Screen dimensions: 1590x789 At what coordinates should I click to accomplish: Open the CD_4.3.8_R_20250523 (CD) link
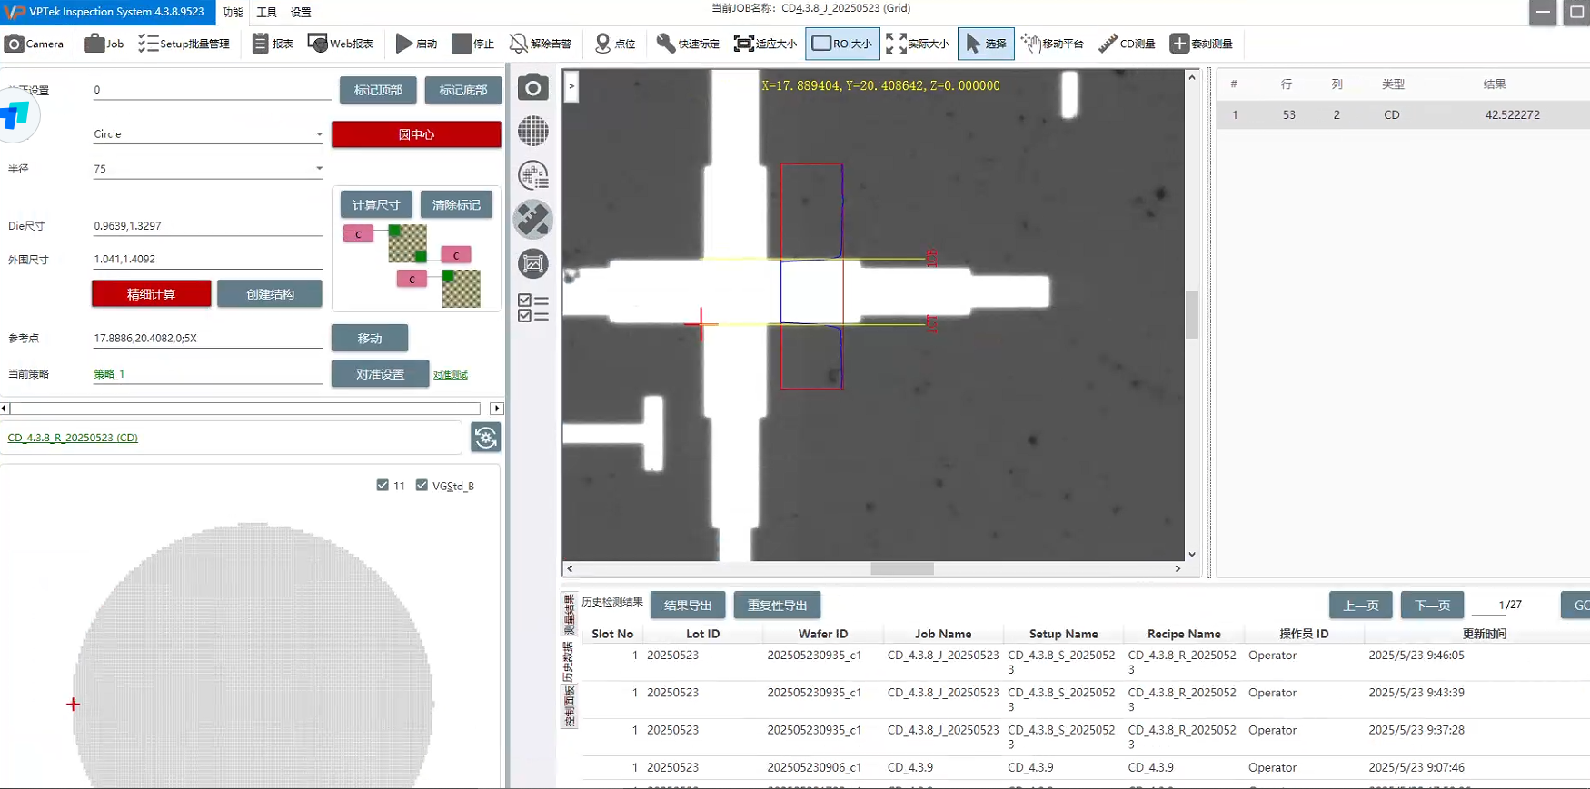coord(73,438)
